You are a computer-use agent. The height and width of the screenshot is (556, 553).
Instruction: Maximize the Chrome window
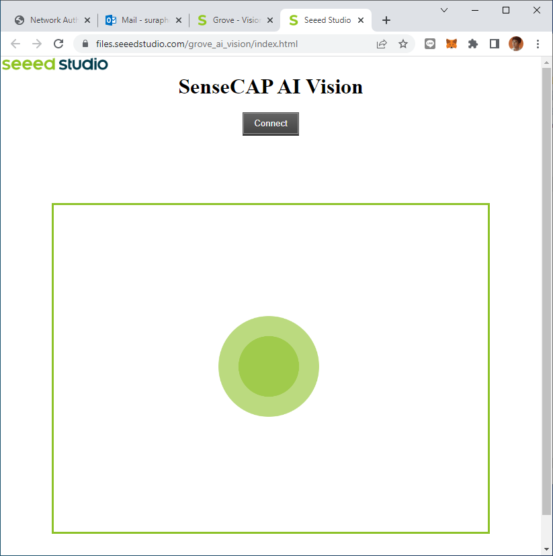(x=506, y=10)
